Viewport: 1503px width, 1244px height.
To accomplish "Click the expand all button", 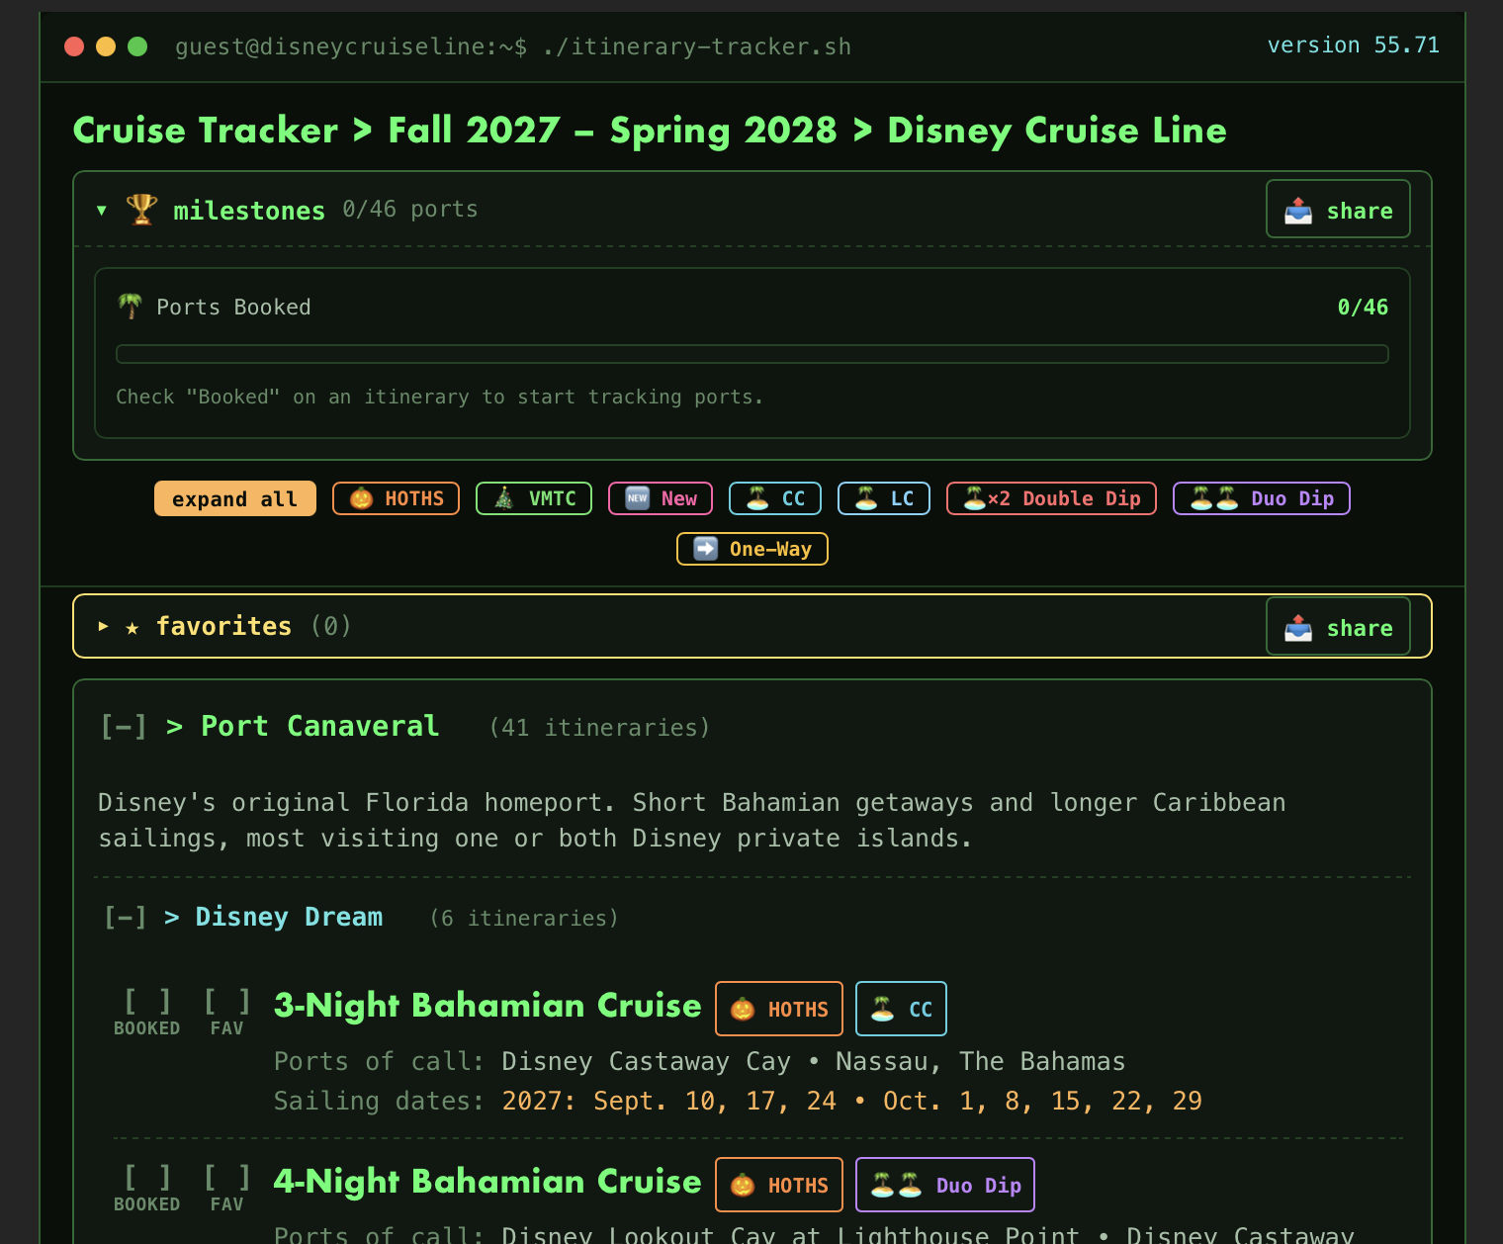I will (x=235, y=498).
